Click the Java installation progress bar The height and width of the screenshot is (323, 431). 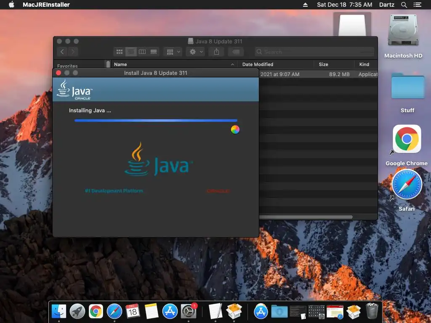click(156, 120)
